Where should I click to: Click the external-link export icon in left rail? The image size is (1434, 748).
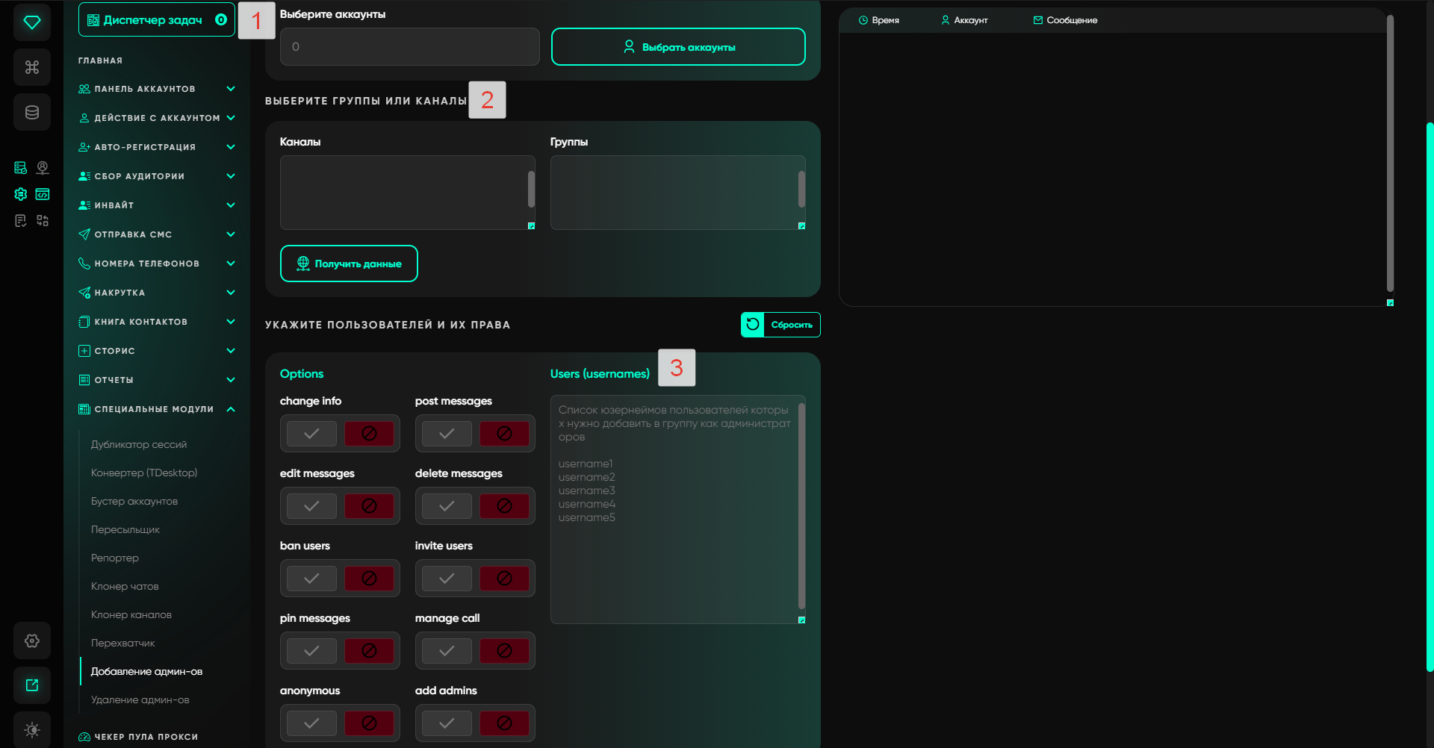(32, 685)
